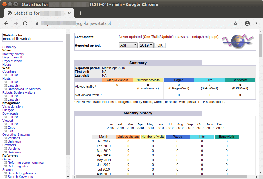Open the Chrome three-dot menu
The image size is (263, 179).
click(257, 23)
